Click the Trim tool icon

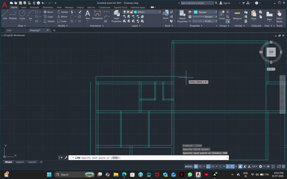[x=72, y=12]
